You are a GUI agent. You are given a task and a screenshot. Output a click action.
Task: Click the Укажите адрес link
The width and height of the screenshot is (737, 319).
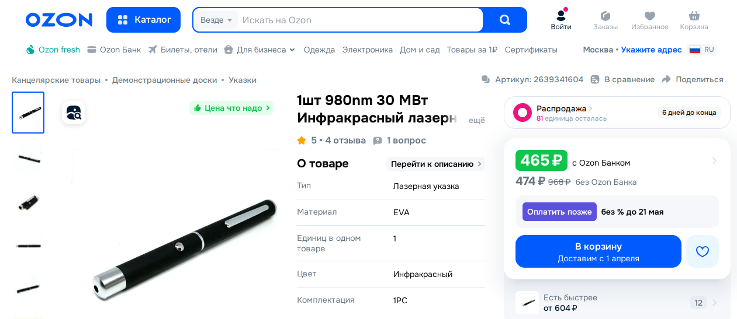point(651,50)
